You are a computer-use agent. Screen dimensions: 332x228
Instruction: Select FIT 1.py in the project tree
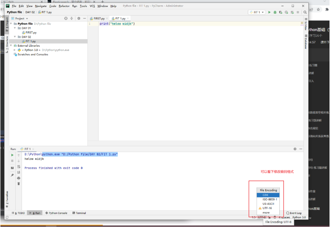pos(29,41)
